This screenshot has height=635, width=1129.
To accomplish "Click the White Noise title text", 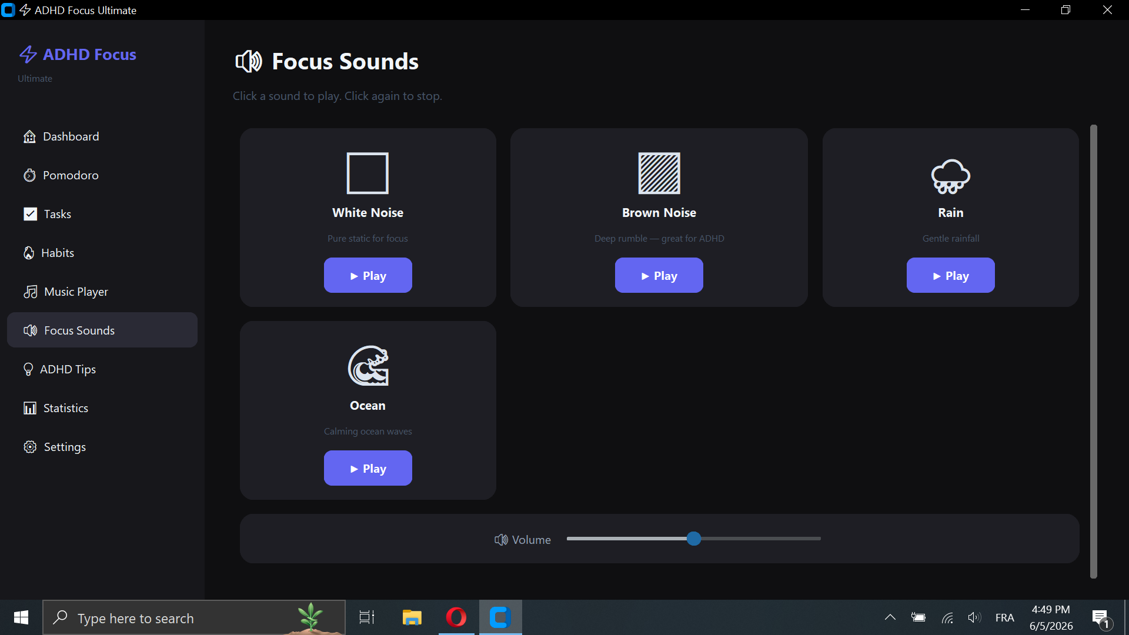I will (x=368, y=213).
